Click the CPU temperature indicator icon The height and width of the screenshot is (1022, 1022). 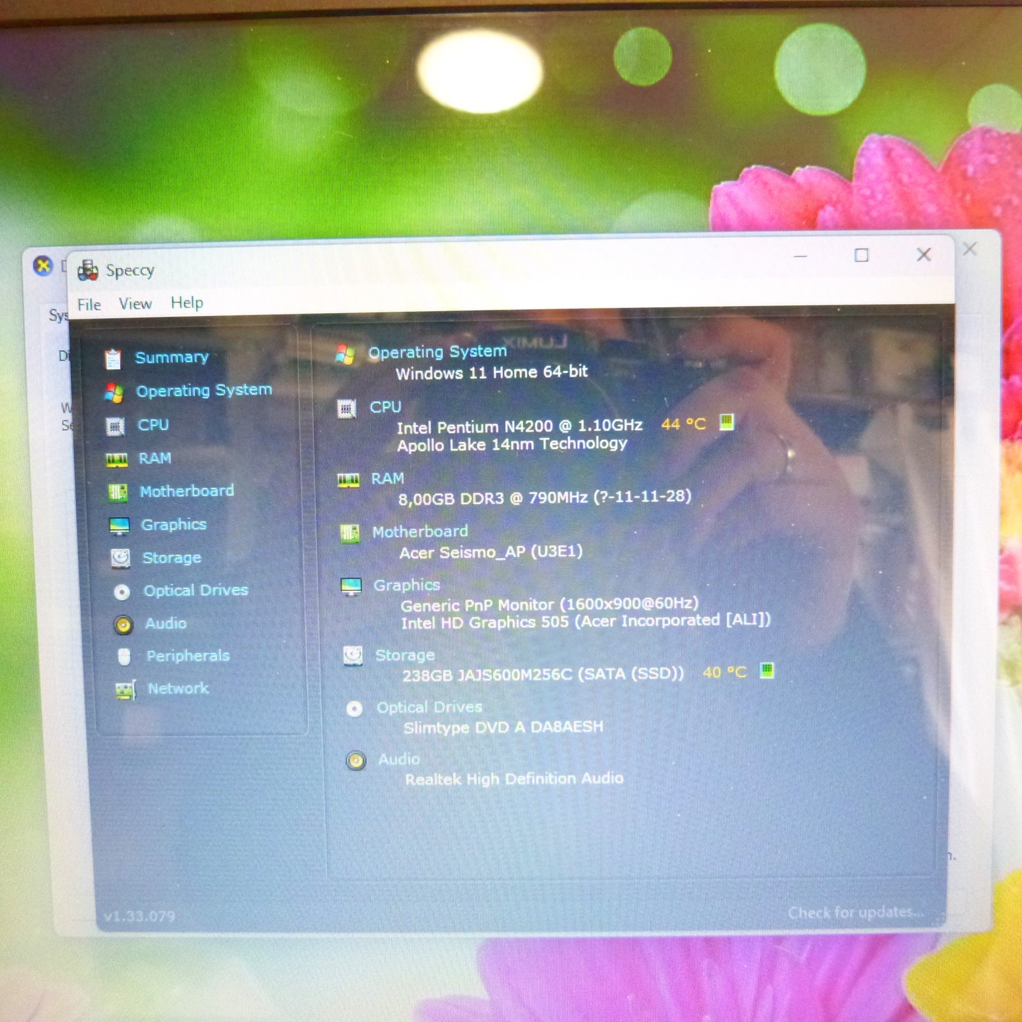727,422
